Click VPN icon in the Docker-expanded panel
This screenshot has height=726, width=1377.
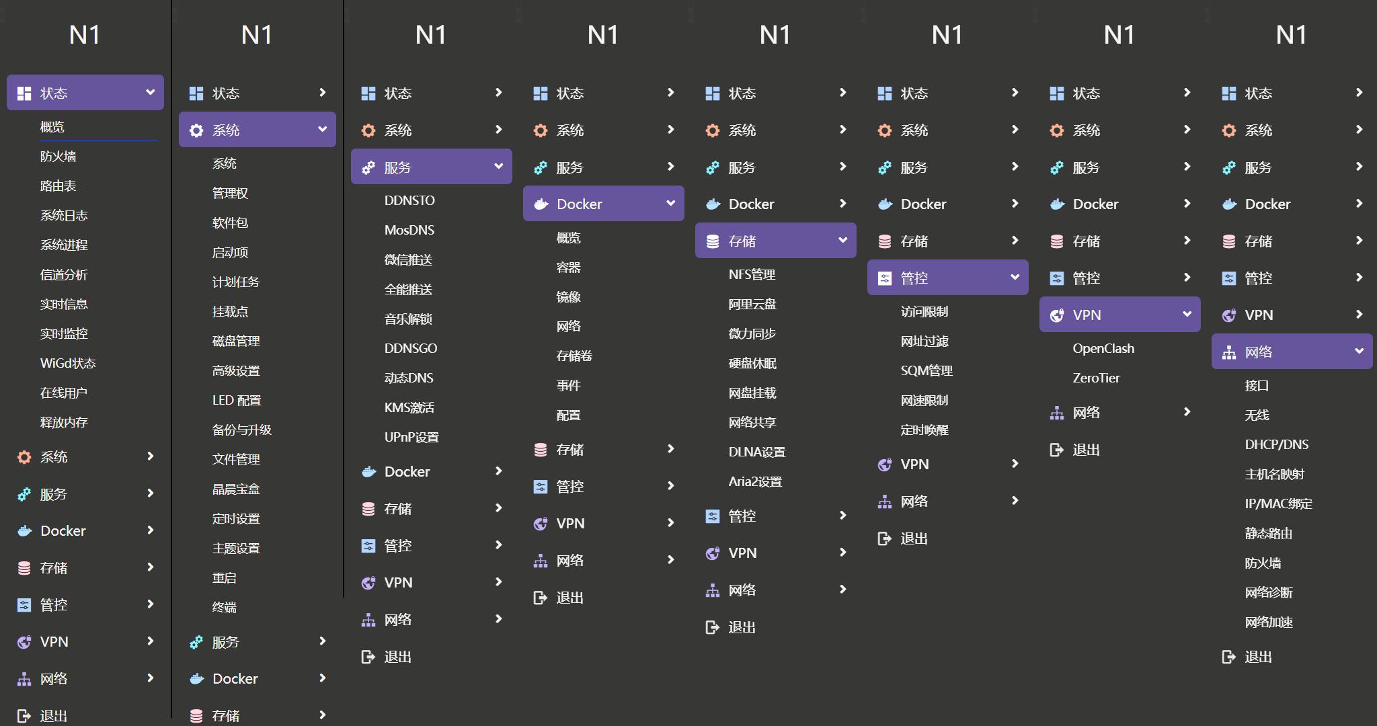click(x=541, y=524)
